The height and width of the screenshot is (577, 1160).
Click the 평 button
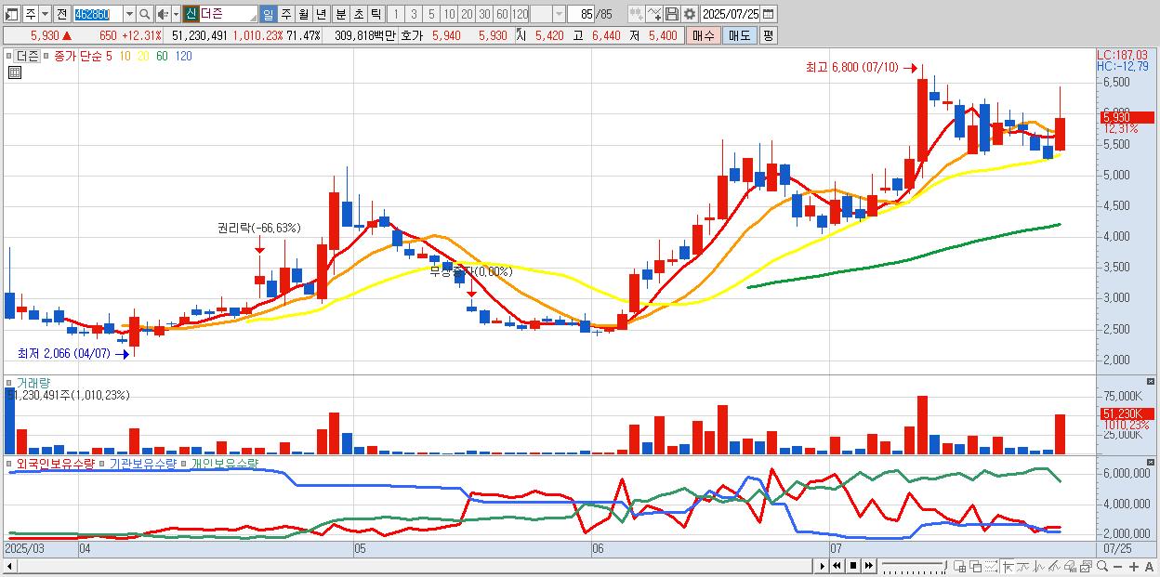pyautogui.click(x=768, y=35)
